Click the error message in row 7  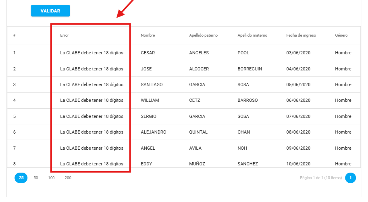pos(91,148)
